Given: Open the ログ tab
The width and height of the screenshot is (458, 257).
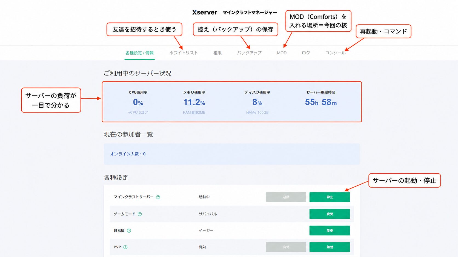Looking at the screenshot, I should click(x=306, y=53).
